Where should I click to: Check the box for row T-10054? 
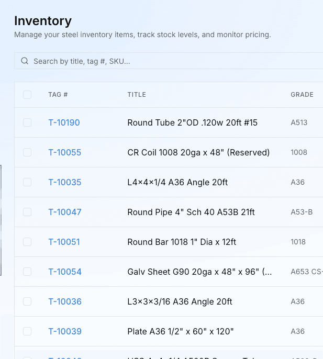(27, 272)
